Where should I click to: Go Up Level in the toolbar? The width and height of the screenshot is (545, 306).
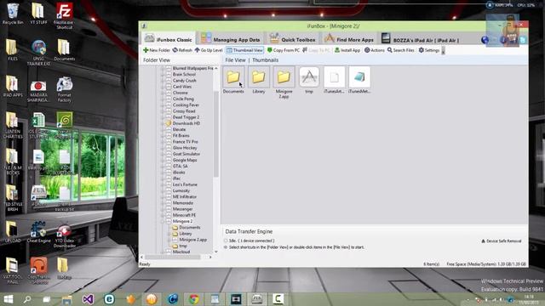209,50
